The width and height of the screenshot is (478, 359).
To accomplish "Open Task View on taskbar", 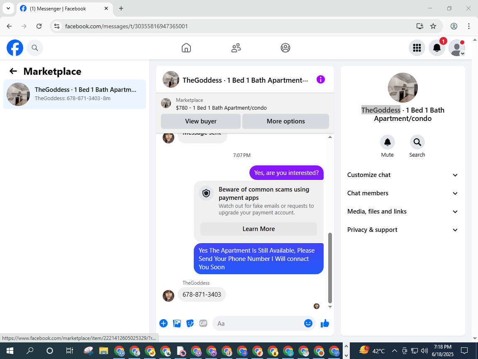I will click(70, 350).
